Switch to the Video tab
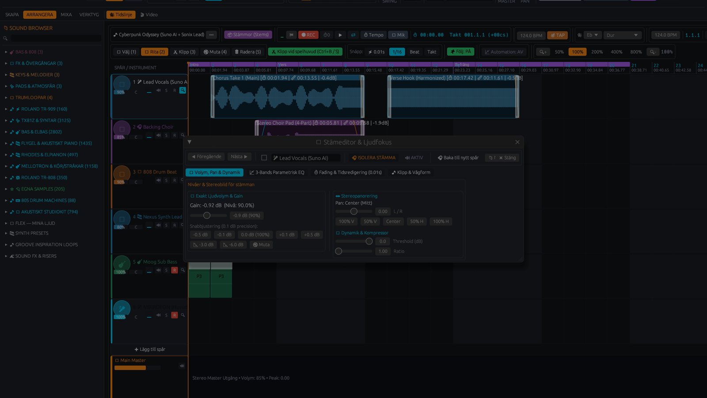The height and width of the screenshot is (398, 707). pyautogui.click(x=149, y=15)
